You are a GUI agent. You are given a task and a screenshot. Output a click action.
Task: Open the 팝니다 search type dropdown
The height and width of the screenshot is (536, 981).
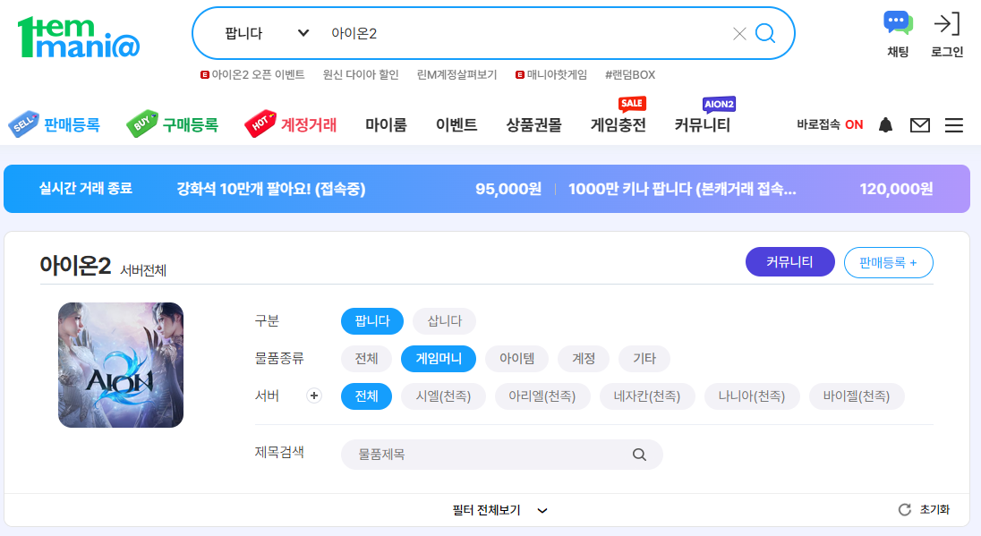tap(267, 33)
